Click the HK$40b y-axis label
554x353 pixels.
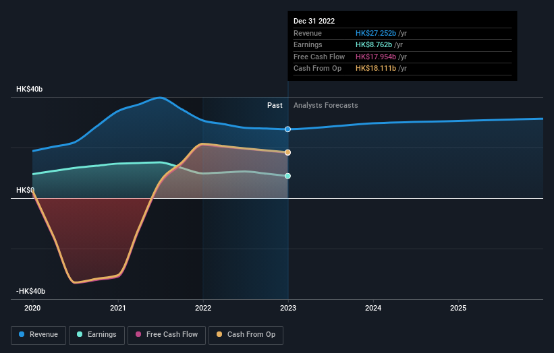[x=29, y=89]
